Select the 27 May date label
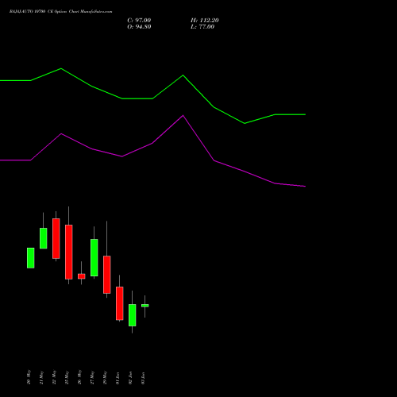Screen dimensions: 397x397 click(x=92, y=377)
